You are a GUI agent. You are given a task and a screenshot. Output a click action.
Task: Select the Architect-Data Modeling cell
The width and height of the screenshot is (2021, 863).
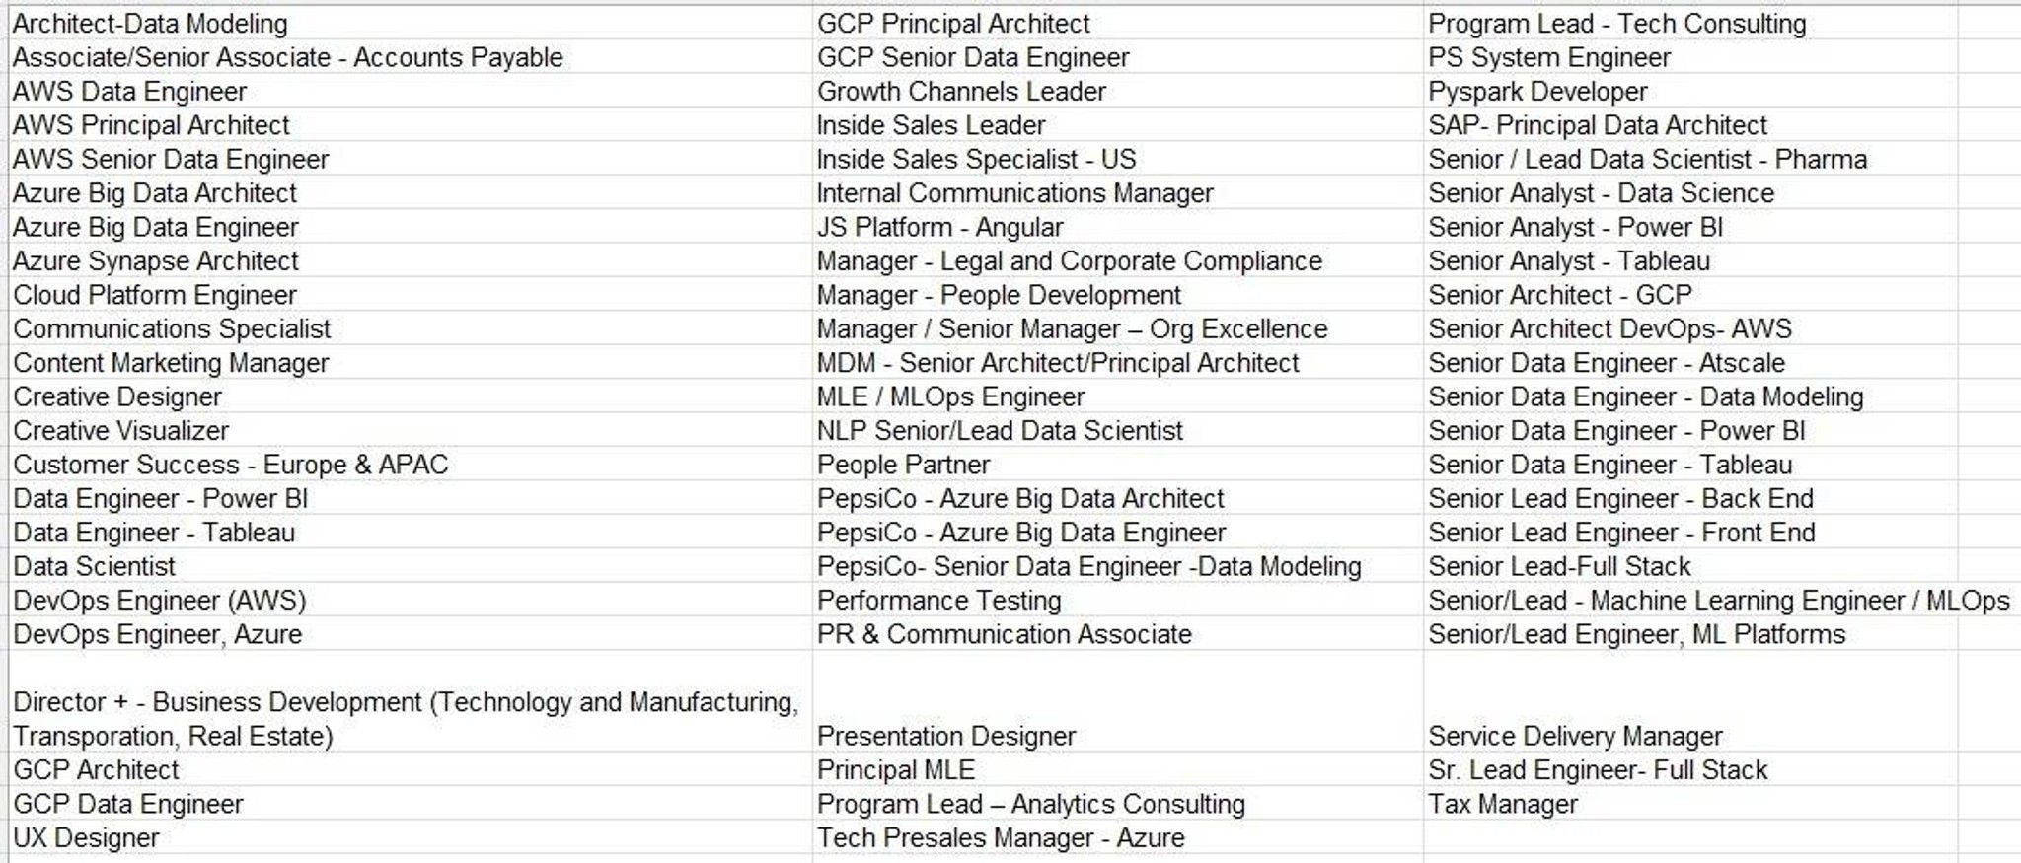[x=411, y=23]
